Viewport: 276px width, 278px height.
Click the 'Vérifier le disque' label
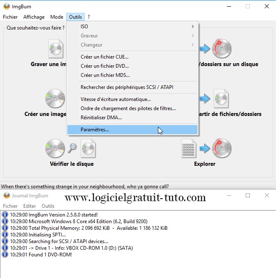[x=71, y=164]
